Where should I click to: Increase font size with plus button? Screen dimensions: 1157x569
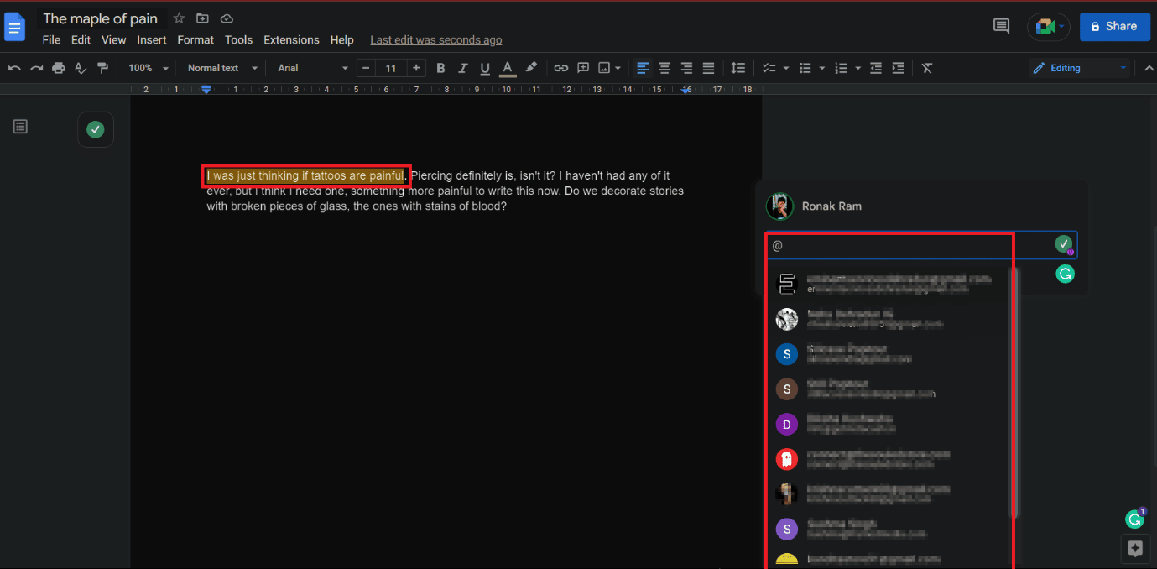(x=417, y=68)
